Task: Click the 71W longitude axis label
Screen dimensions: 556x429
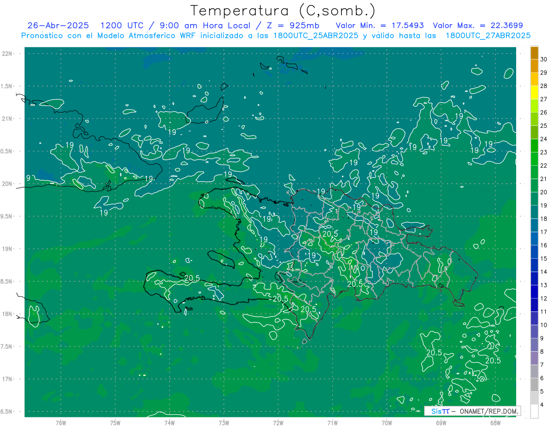Action: 332,423
